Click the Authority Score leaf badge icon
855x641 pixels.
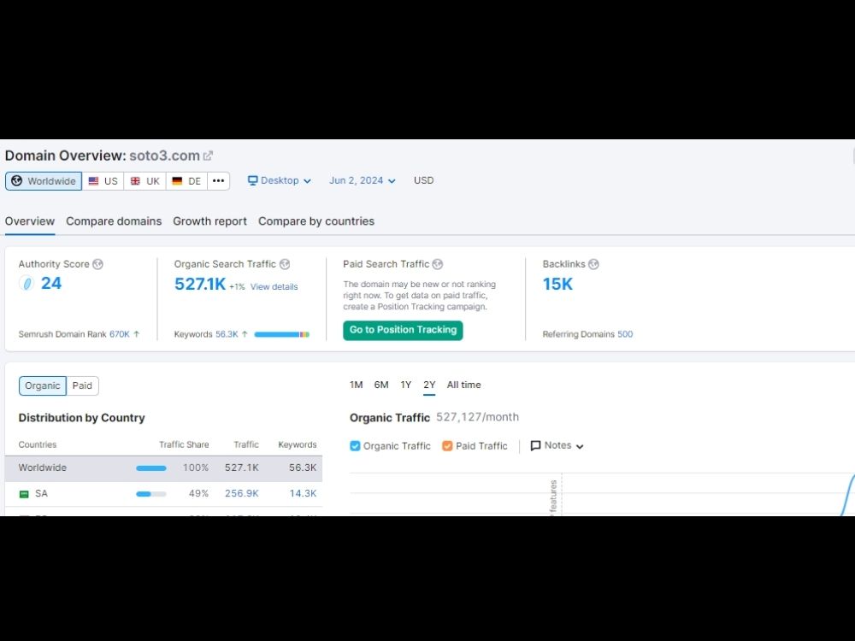pos(27,284)
